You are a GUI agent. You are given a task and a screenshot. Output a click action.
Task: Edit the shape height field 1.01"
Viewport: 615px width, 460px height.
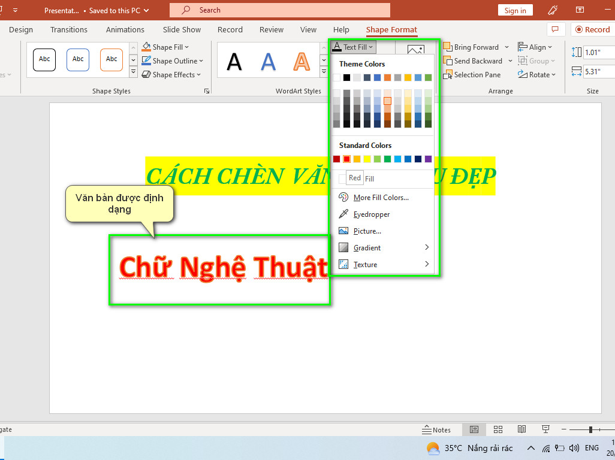point(599,53)
